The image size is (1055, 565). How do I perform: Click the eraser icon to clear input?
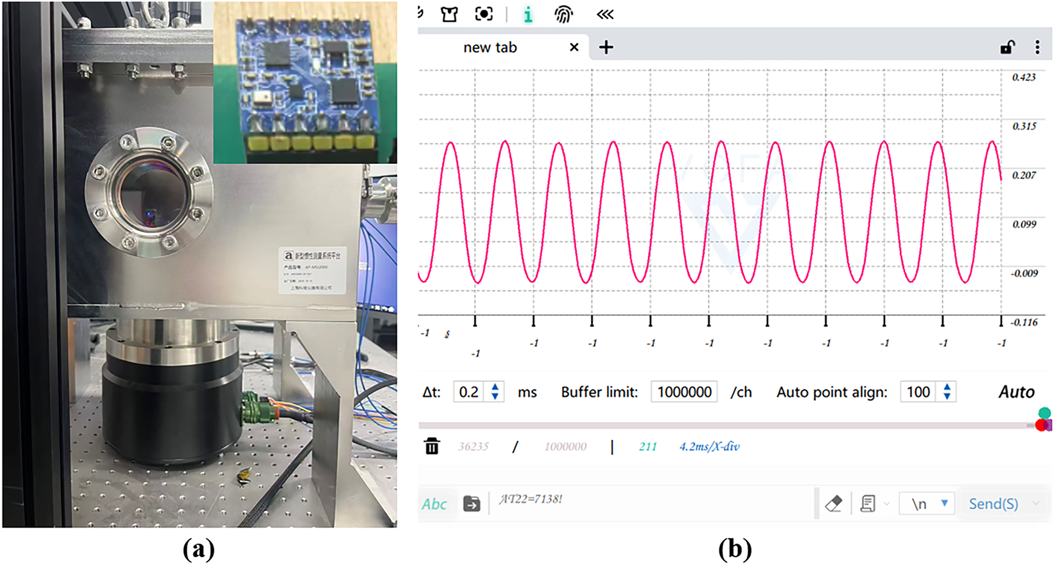pyautogui.click(x=833, y=503)
